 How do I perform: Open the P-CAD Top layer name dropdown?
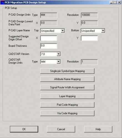63,31
